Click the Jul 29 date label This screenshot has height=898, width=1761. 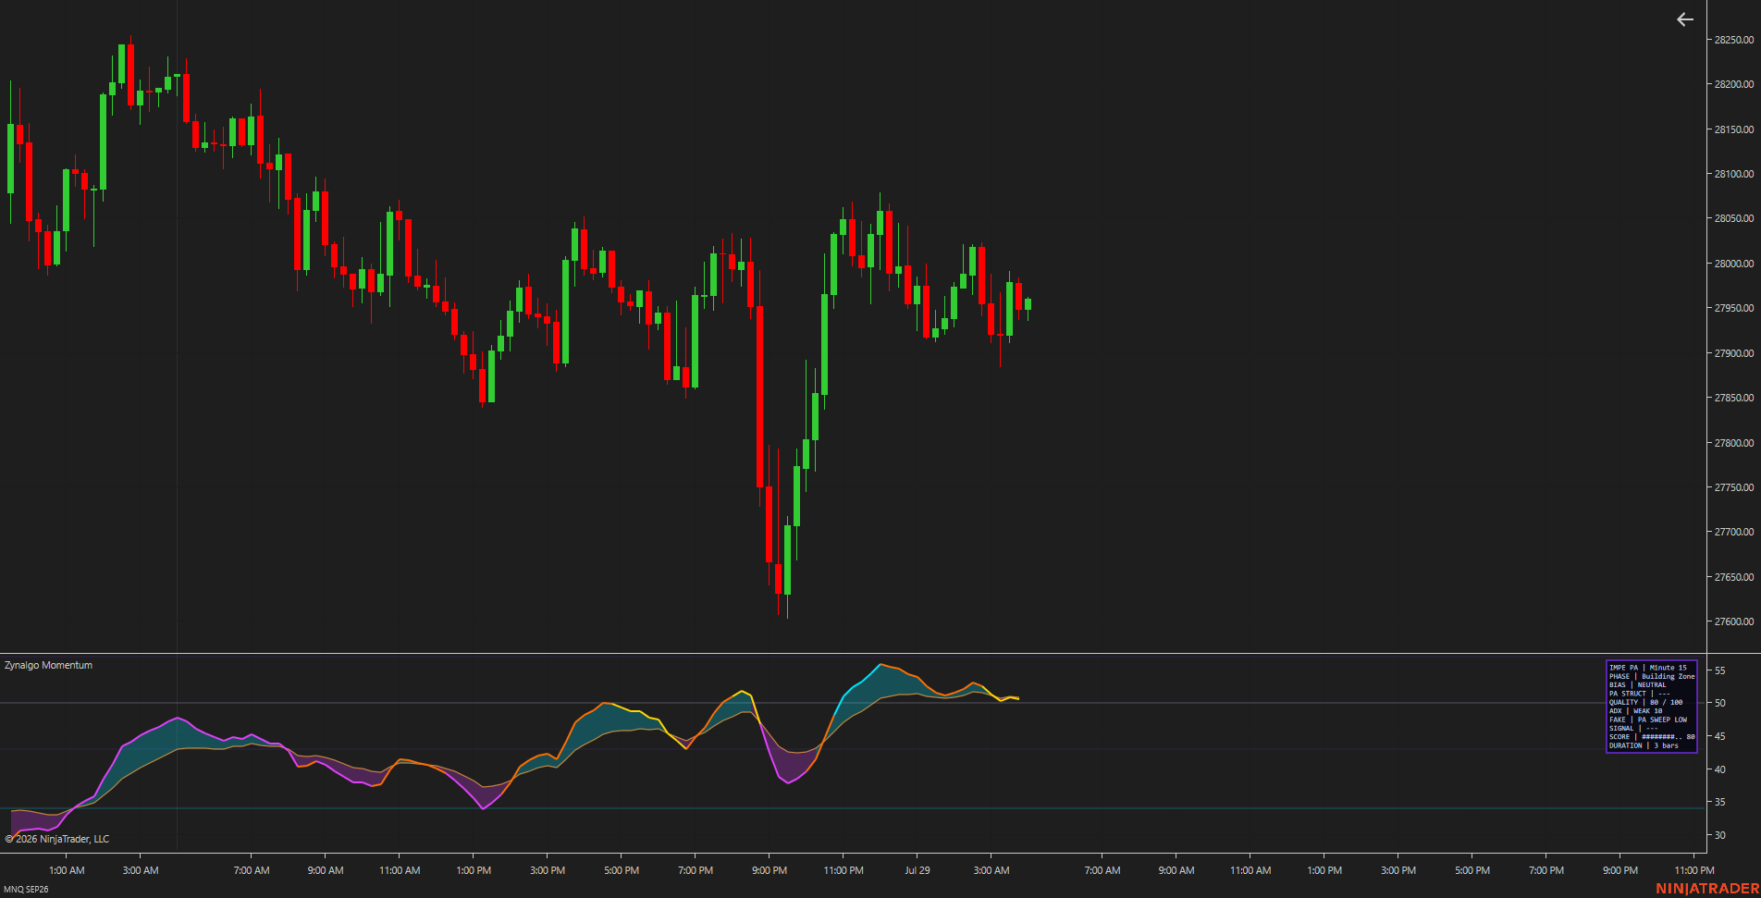917,870
